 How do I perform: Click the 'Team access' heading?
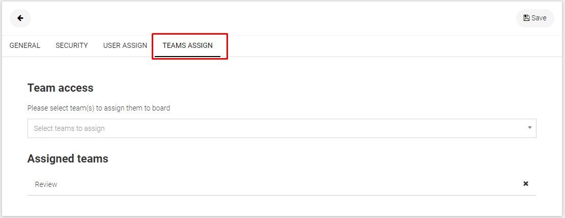(61, 88)
